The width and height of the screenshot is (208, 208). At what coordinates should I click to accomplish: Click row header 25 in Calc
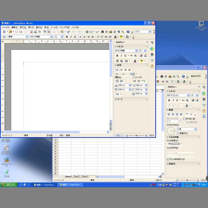[x=55, y=160]
